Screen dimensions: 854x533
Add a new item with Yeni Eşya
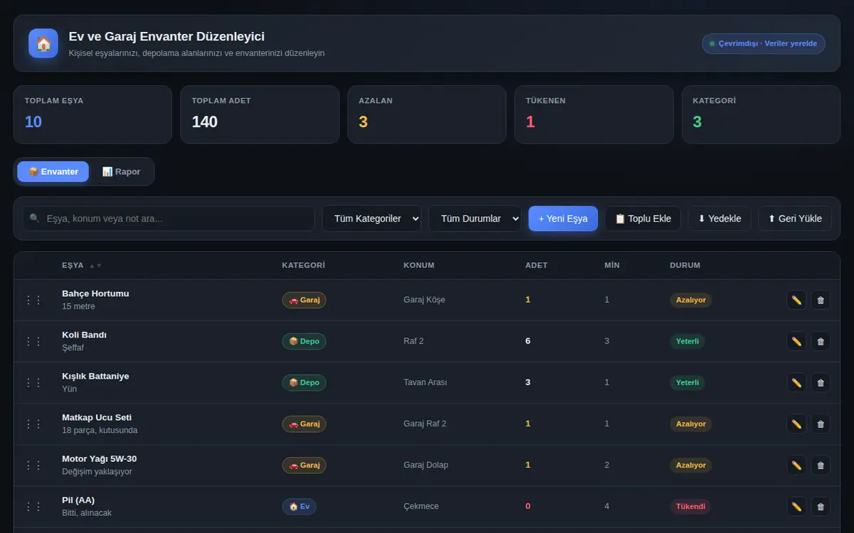tap(563, 219)
